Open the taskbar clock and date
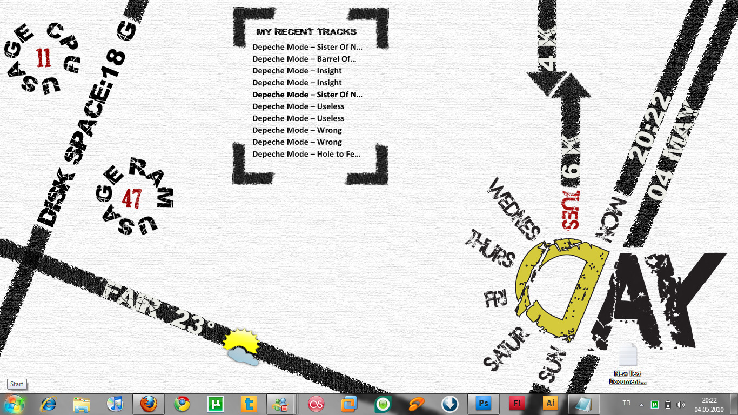 coord(709,404)
